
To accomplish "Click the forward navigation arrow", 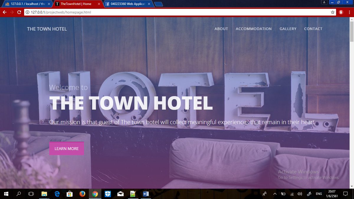I will pyautogui.click(x=12, y=12).
